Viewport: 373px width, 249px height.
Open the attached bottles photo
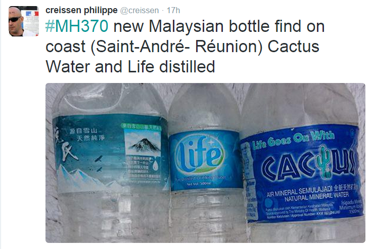(205, 163)
